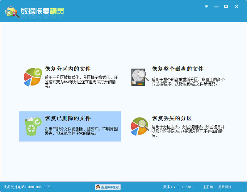The width and height of the screenshot is (247, 192).
Task: Open 客服QQ在线 support button
Action: coord(108,187)
